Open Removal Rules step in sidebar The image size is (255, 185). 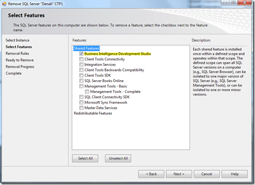pos(17,53)
